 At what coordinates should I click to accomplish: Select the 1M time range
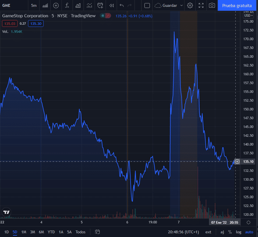pos(24,232)
